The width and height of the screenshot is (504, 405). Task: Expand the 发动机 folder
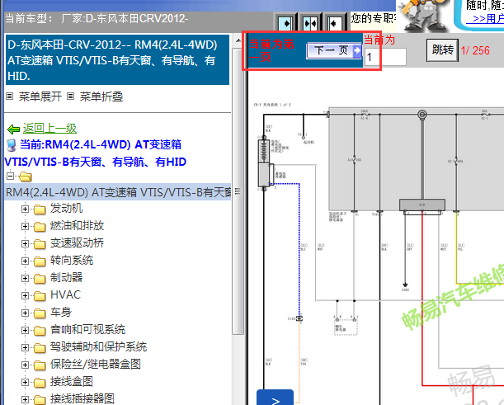25,210
